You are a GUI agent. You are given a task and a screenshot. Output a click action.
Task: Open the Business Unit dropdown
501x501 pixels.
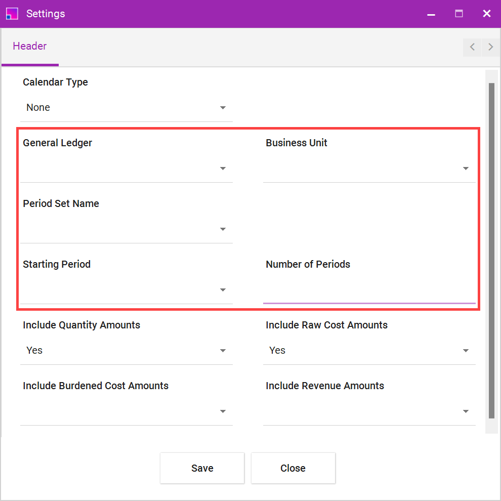pyautogui.click(x=369, y=169)
